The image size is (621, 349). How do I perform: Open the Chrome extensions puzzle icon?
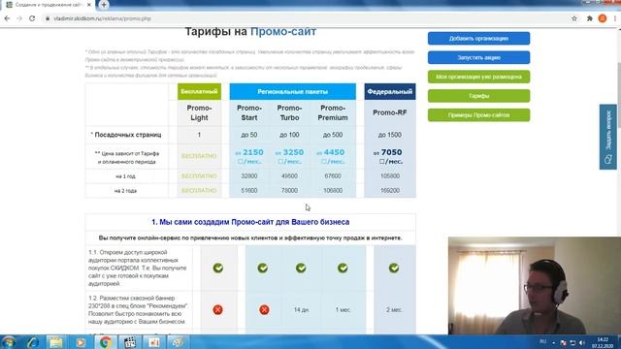point(589,18)
